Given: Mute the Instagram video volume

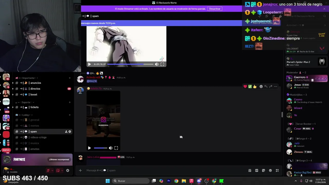Looking at the screenshot, I should coord(111,148).
